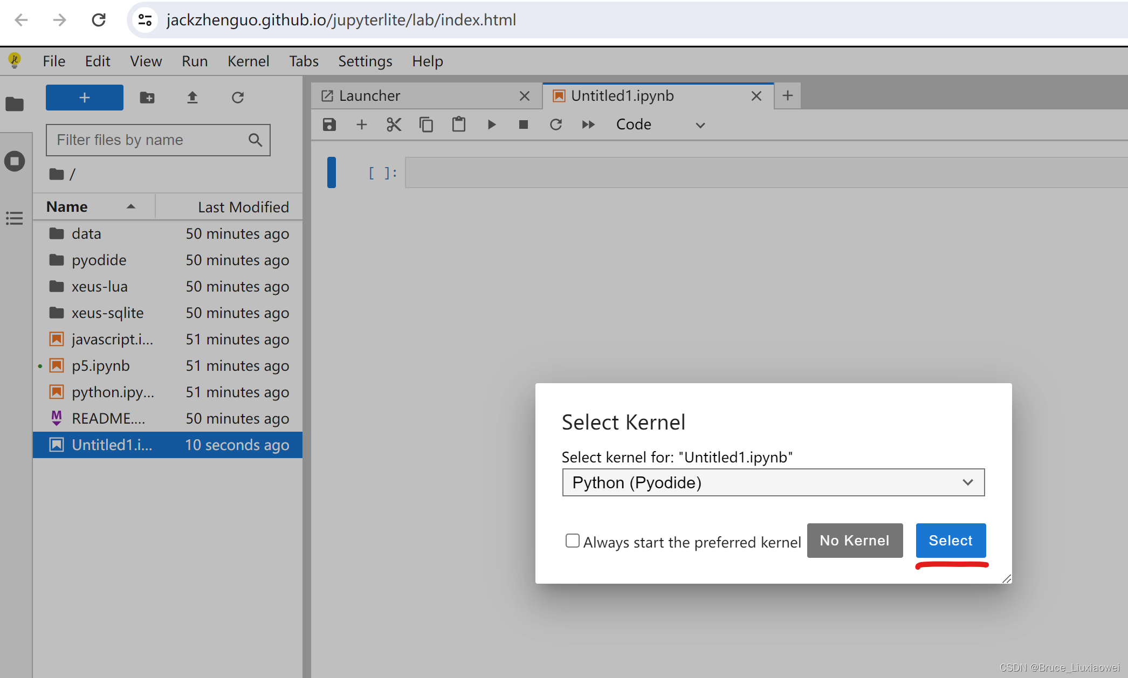The height and width of the screenshot is (678, 1128).
Task: Close the Untitled1.ipynb tab
Action: pyautogui.click(x=756, y=96)
